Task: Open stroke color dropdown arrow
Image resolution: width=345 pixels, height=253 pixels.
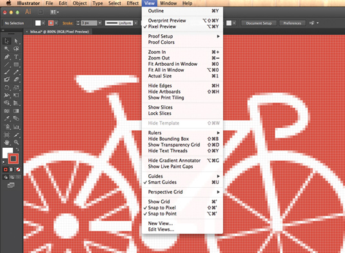Action: (56, 23)
